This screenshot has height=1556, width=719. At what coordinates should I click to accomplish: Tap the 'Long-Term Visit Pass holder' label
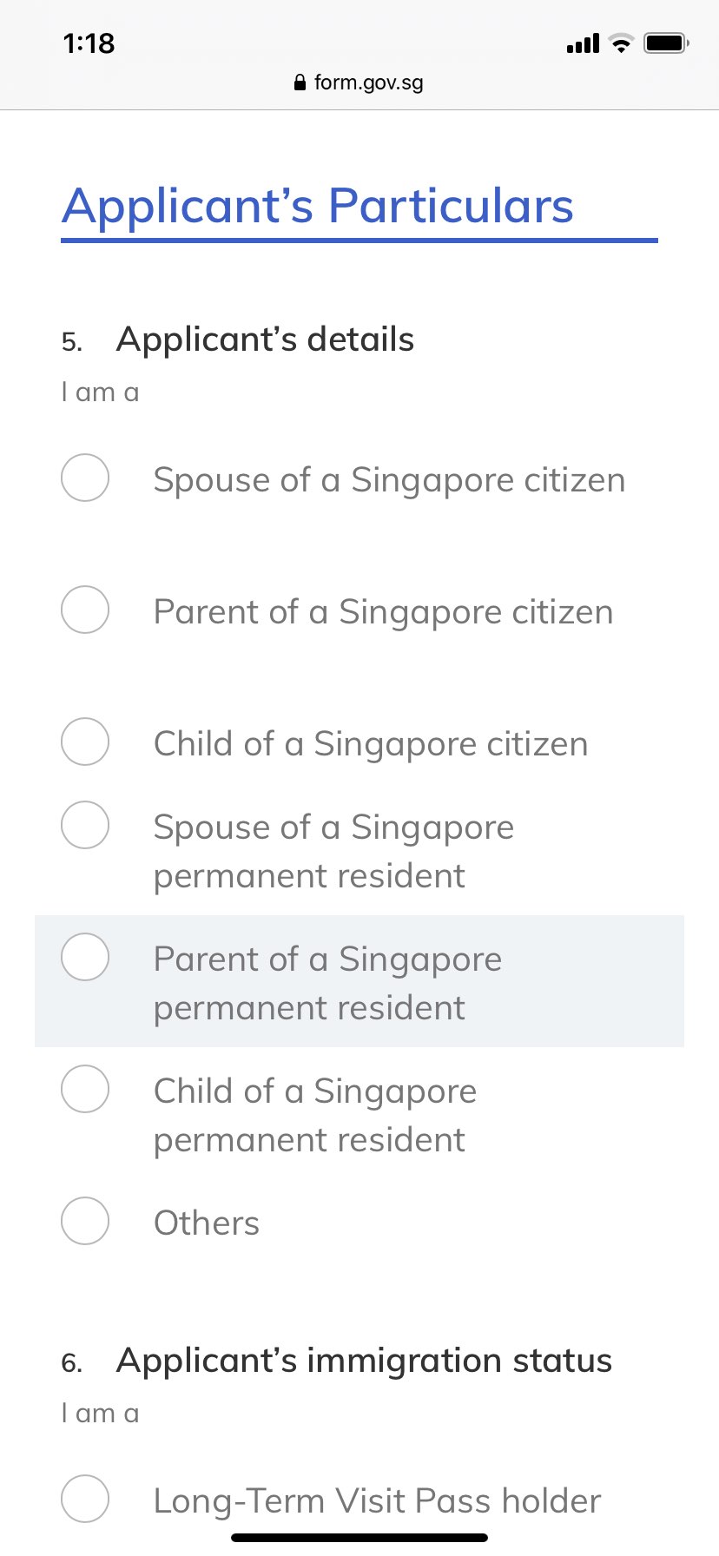377,1500
